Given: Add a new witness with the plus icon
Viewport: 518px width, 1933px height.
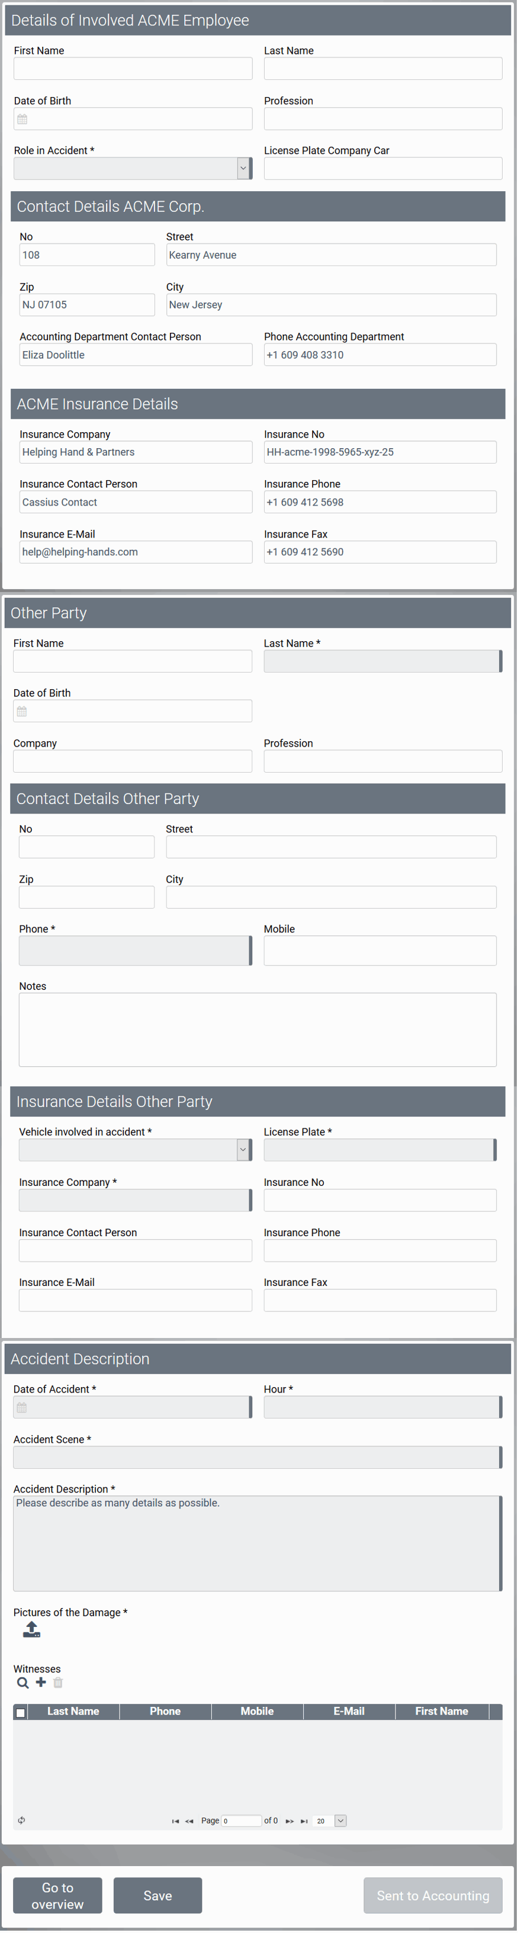Looking at the screenshot, I should [41, 1681].
